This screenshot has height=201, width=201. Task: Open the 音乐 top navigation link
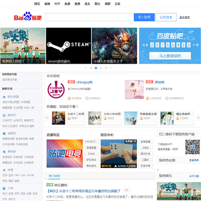[x=87, y=3]
